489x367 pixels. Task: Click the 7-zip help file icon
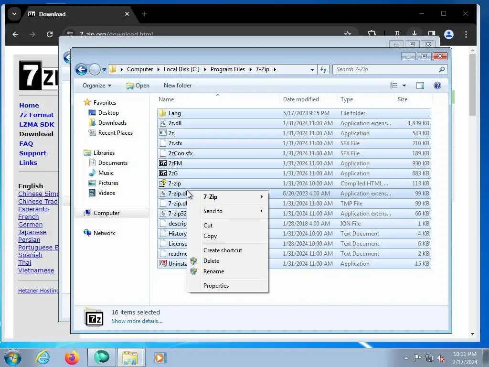click(x=162, y=183)
